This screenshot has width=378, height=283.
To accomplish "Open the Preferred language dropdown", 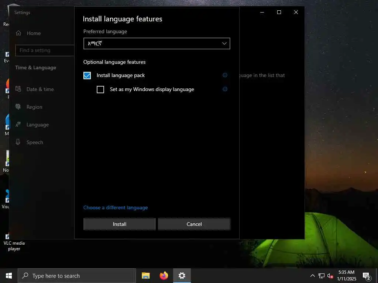I will coord(157,43).
